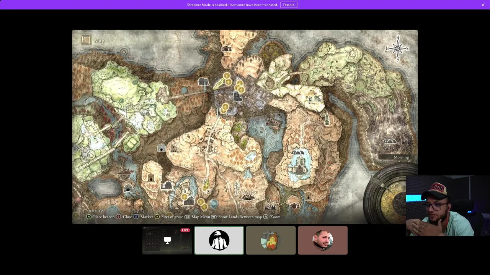
Task: Select the bearded man avatar participant tile
Action: point(323,240)
